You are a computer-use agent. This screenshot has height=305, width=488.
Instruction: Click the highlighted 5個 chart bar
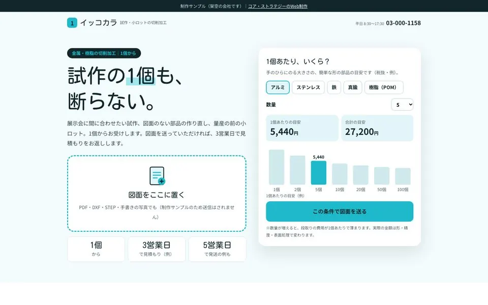318,173
